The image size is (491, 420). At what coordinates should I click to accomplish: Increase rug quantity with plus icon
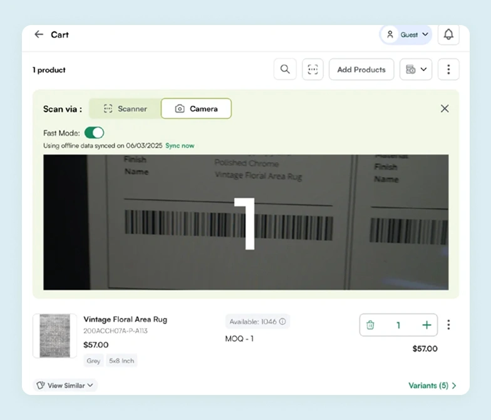click(x=426, y=325)
